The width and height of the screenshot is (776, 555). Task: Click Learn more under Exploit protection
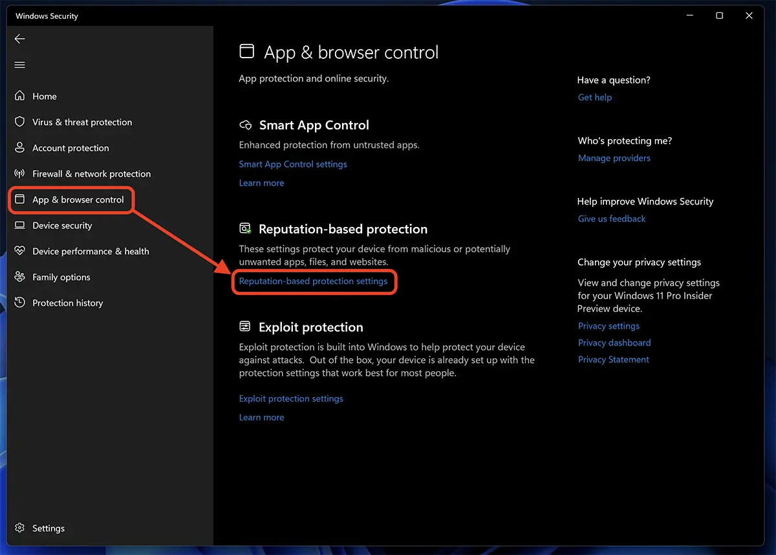261,417
